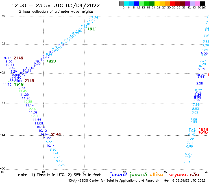Click the light green value 12.35
This screenshot has width=209, height=183.
(x=28, y=102)
